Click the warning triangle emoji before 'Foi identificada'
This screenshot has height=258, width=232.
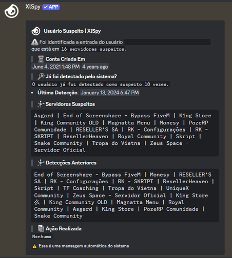(x=35, y=42)
